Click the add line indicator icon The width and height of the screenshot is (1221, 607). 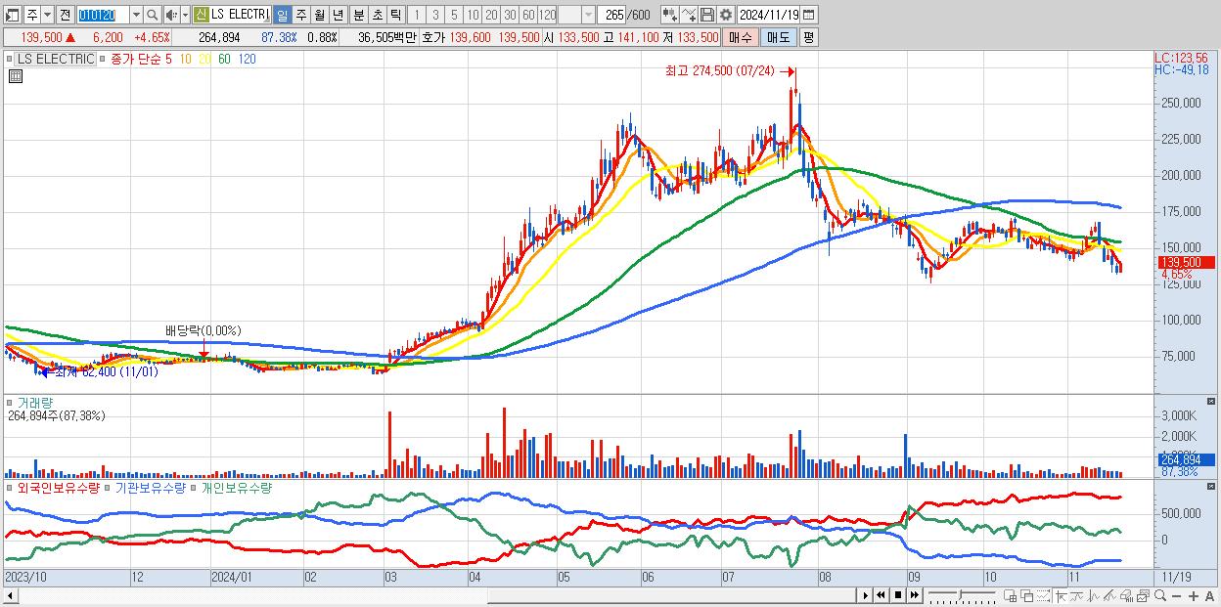click(689, 15)
